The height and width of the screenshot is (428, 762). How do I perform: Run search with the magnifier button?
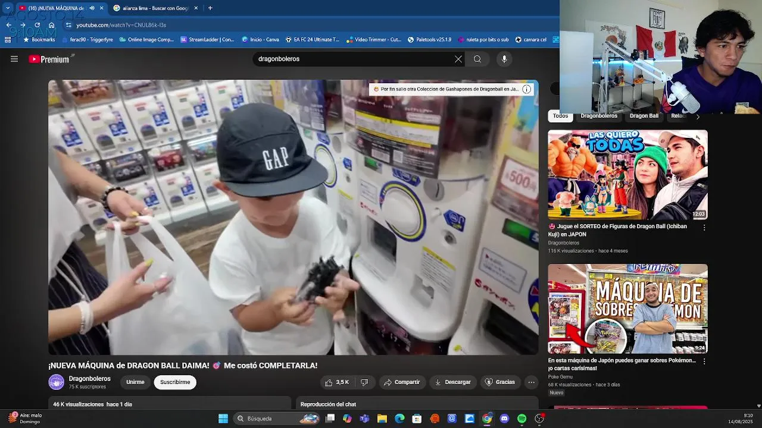coord(477,59)
